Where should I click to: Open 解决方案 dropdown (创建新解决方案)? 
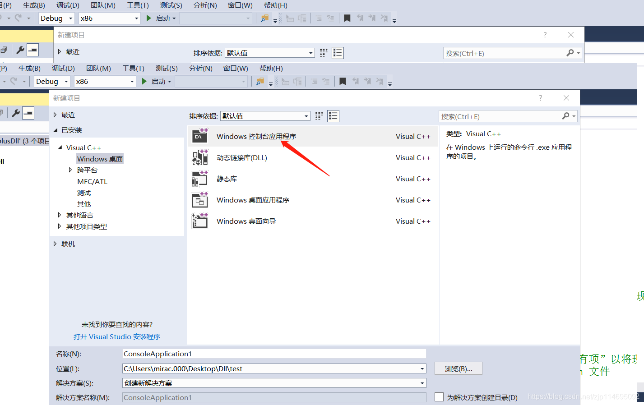click(x=422, y=383)
